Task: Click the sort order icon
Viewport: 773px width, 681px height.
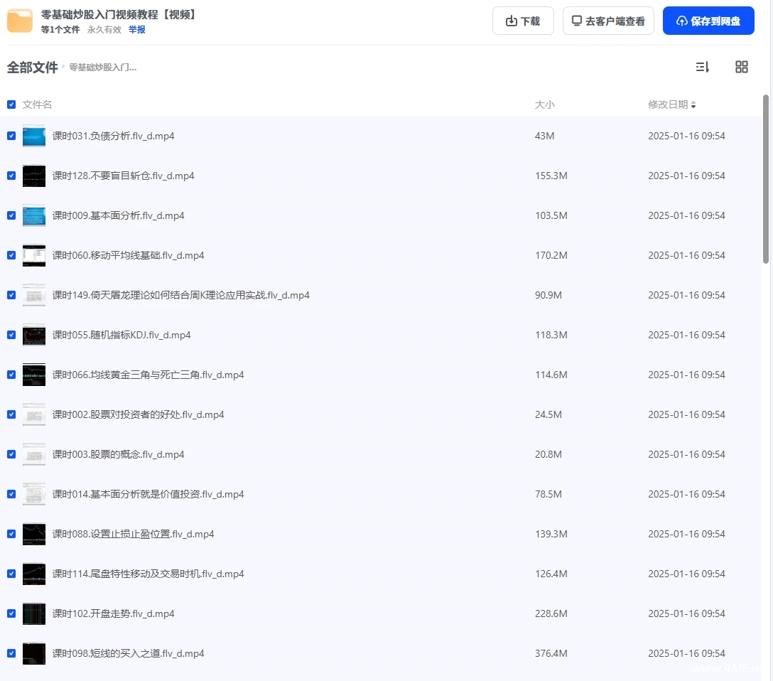Action: [702, 67]
